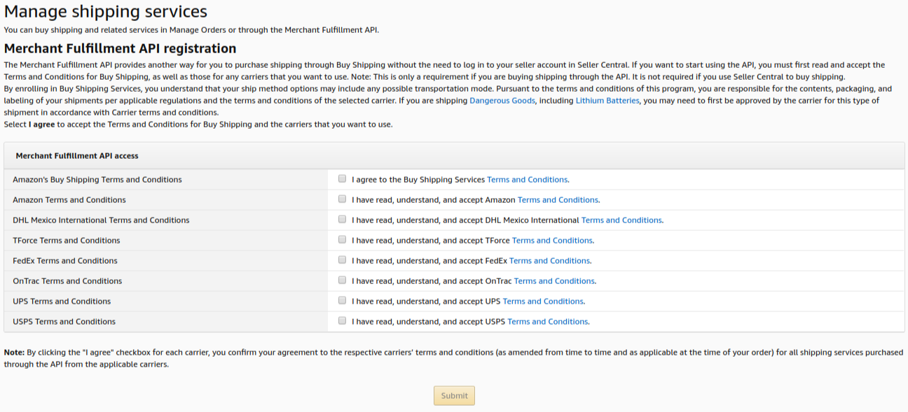Image resolution: width=908 pixels, height=412 pixels.
Task: Open the Lithium Batteries information link
Action: pos(607,100)
